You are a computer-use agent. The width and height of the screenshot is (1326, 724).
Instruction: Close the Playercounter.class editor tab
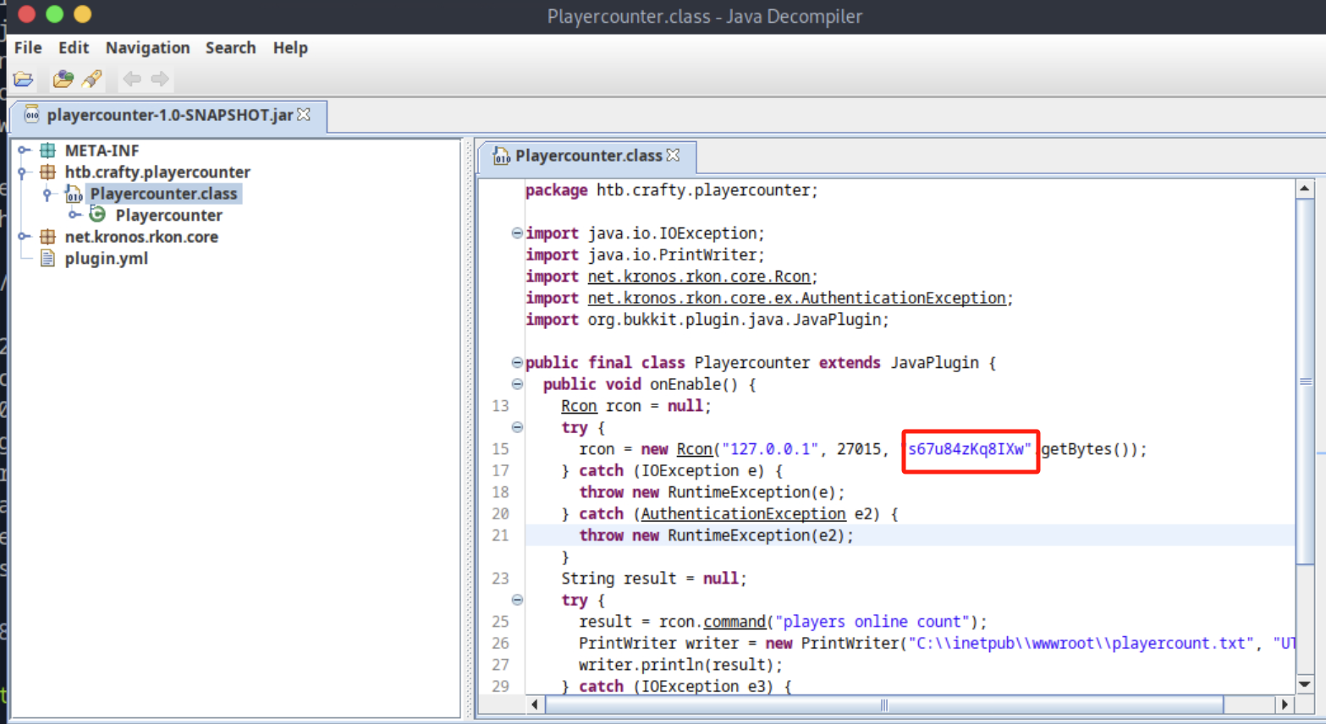tap(674, 155)
